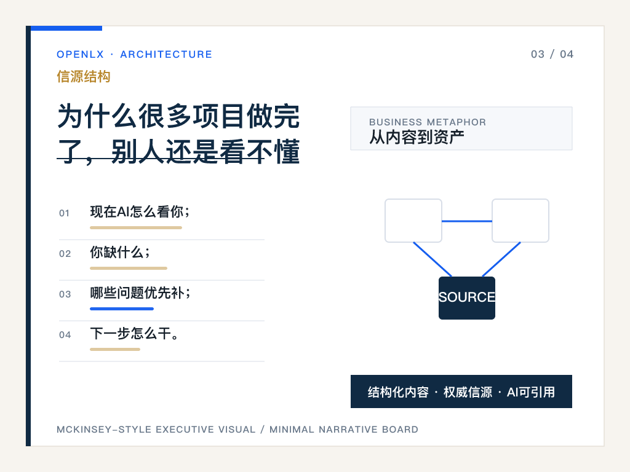Screen dimensions: 630x472
Task: Select list item 你缺什么
Action: [x=120, y=252]
